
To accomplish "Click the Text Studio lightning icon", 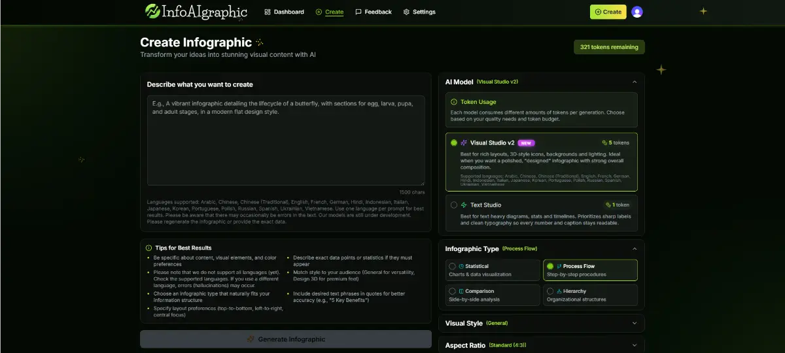I will coord(464,205).
